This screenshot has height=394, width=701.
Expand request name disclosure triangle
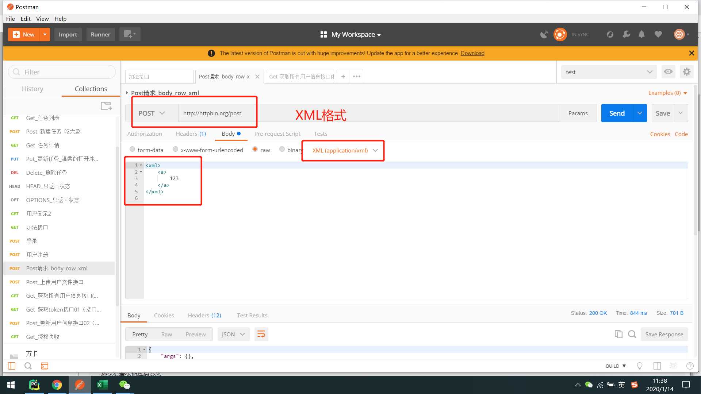[x=127, y=93]
